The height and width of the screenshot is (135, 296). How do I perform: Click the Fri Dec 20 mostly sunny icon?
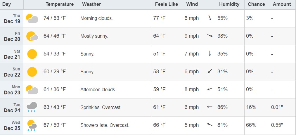click(32, 36)
